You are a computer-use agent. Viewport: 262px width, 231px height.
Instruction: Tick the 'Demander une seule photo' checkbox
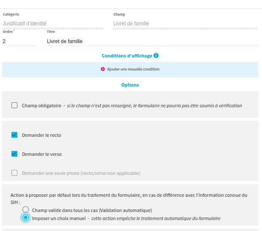tap(14, 173)
